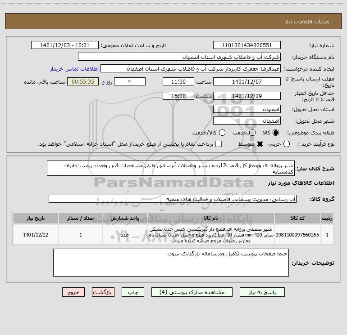Screen dimensions: 347x335
Task: Open اطلاعات تماس خریدار link
Action: coord(74,69)
